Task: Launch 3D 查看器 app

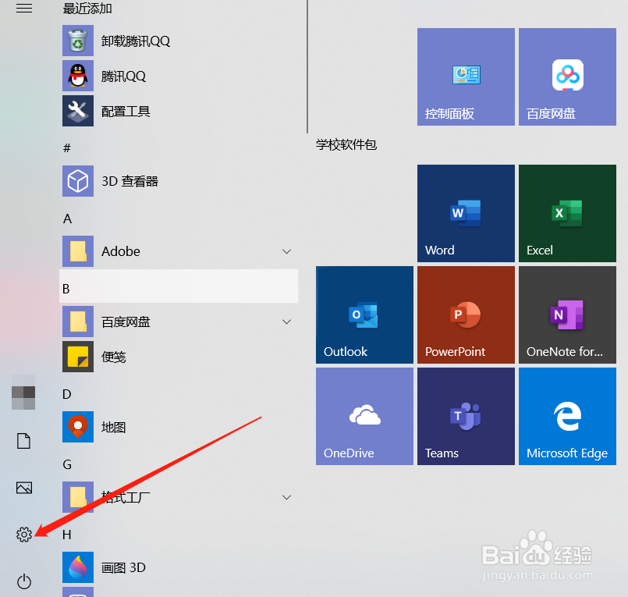Action: (x=179, y=181)
